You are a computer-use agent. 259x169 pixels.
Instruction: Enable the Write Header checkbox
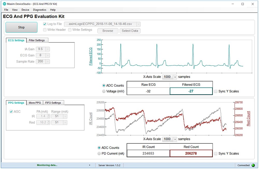(45, 30)
